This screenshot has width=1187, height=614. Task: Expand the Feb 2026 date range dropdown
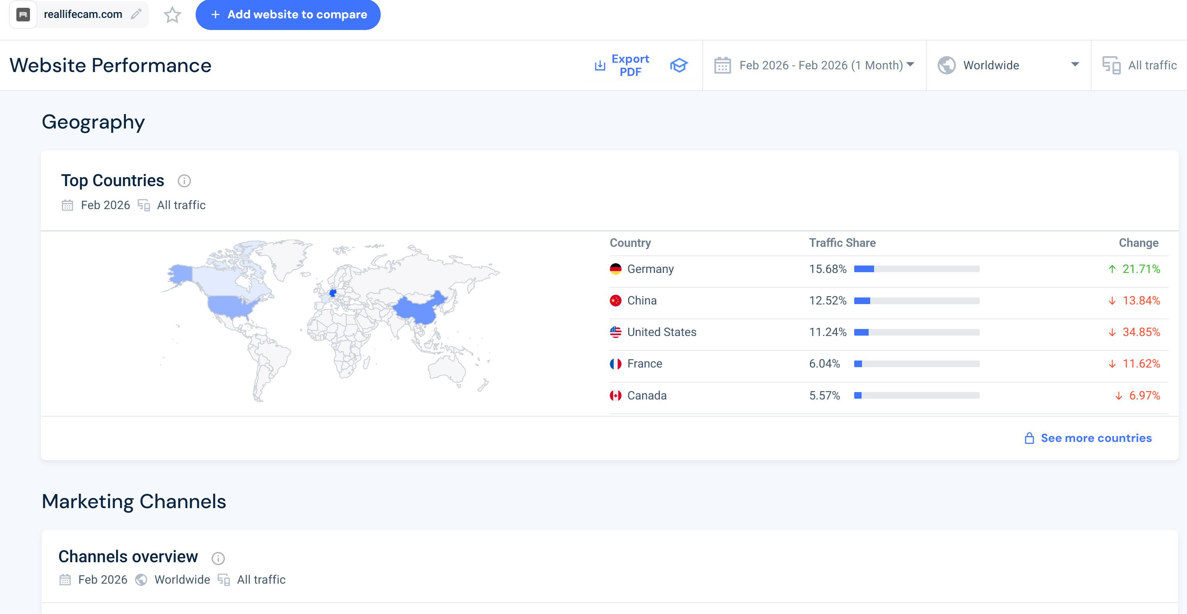[820, 65]
